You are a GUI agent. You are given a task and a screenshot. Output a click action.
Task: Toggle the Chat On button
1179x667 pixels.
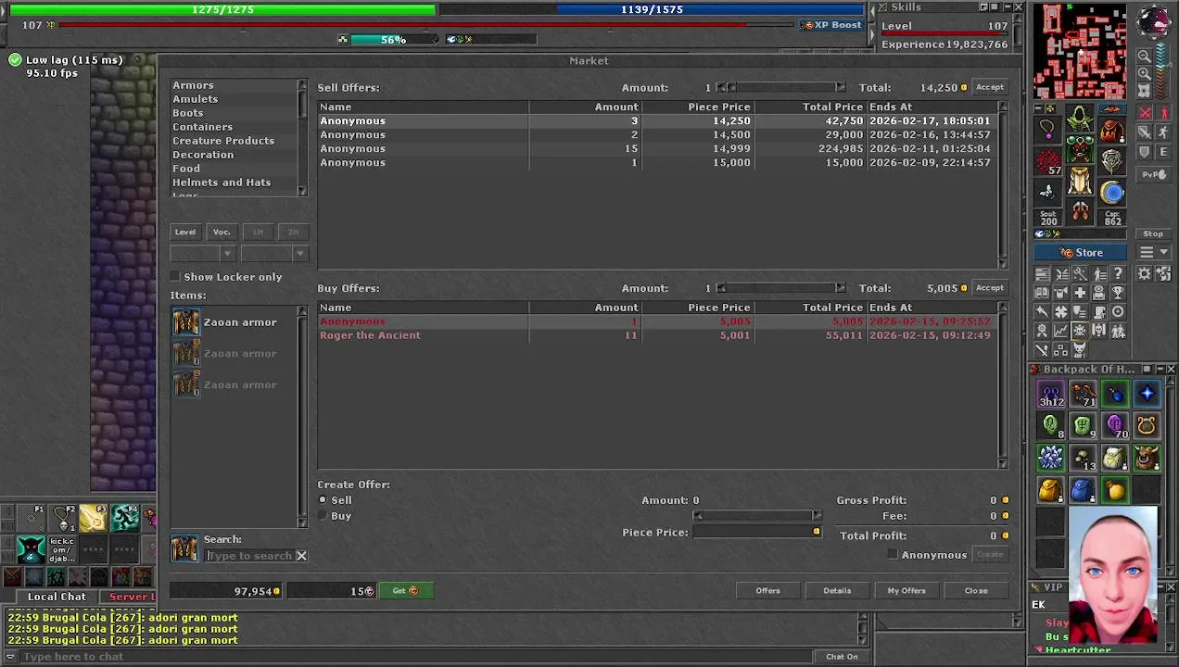[x=842, y=657]
